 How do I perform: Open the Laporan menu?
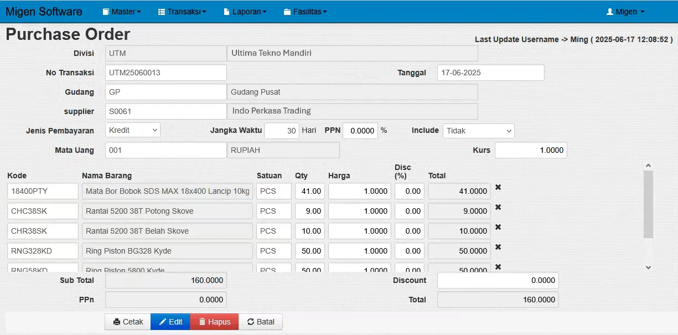245,12
